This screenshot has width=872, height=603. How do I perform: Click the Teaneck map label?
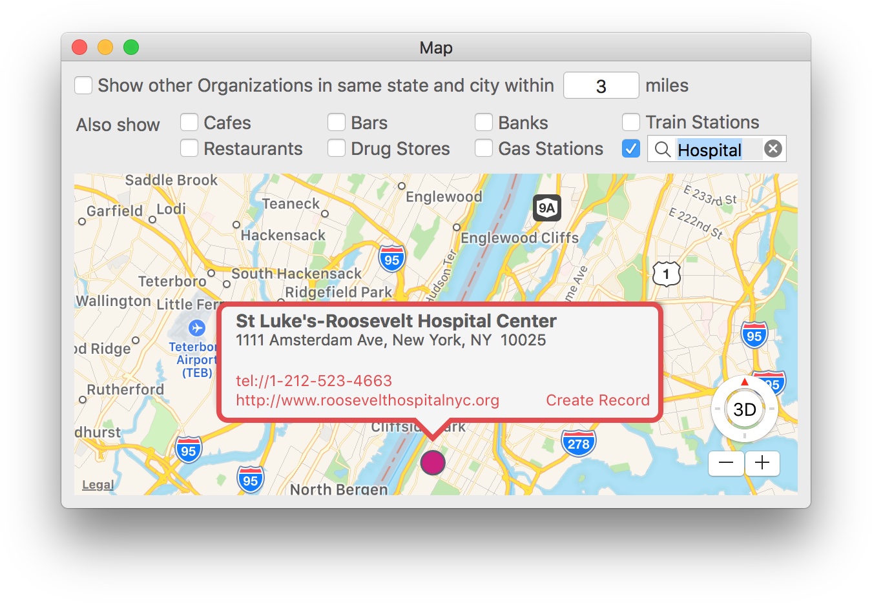tap(291, 204)
